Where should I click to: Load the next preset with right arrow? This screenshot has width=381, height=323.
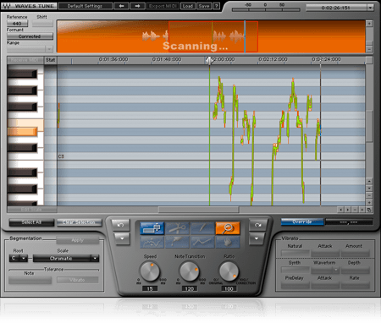pos(138,6)
